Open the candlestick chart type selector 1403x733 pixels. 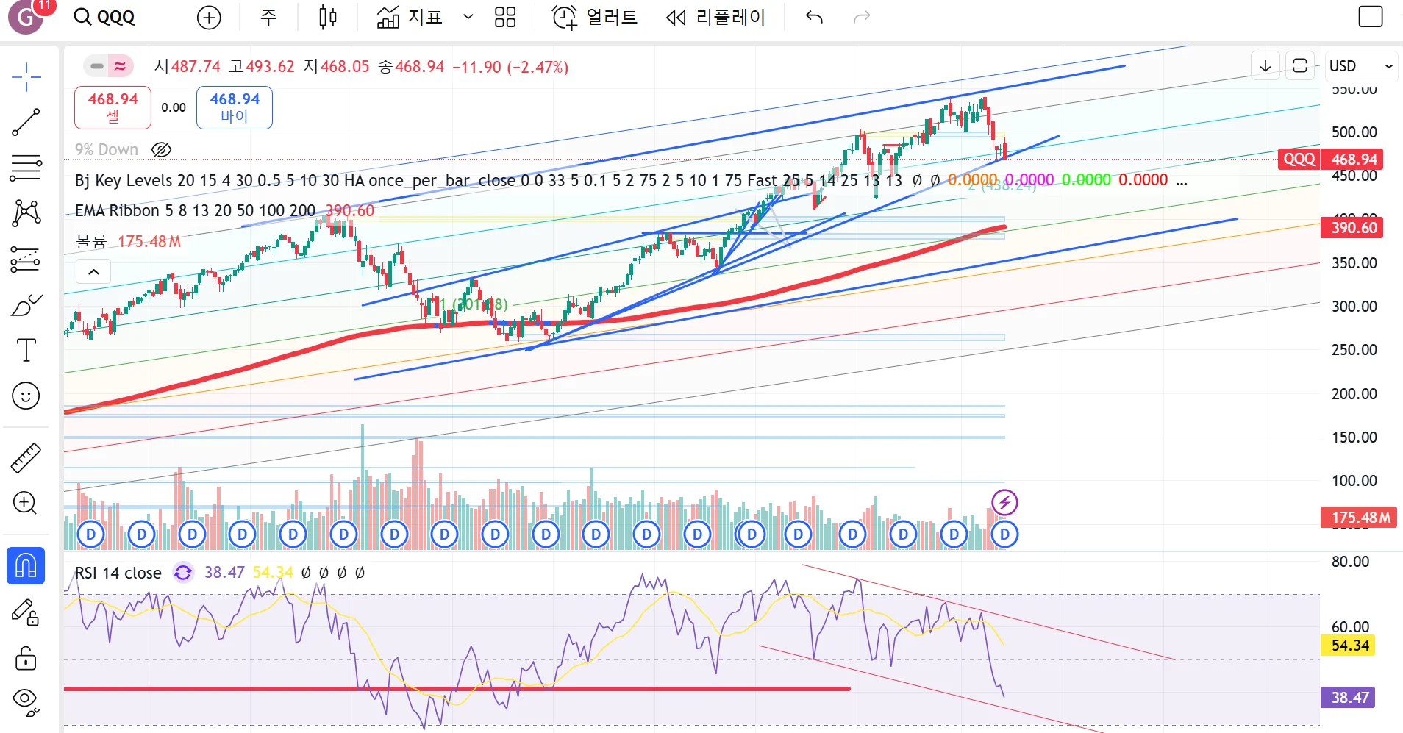[x=328, y=17]
